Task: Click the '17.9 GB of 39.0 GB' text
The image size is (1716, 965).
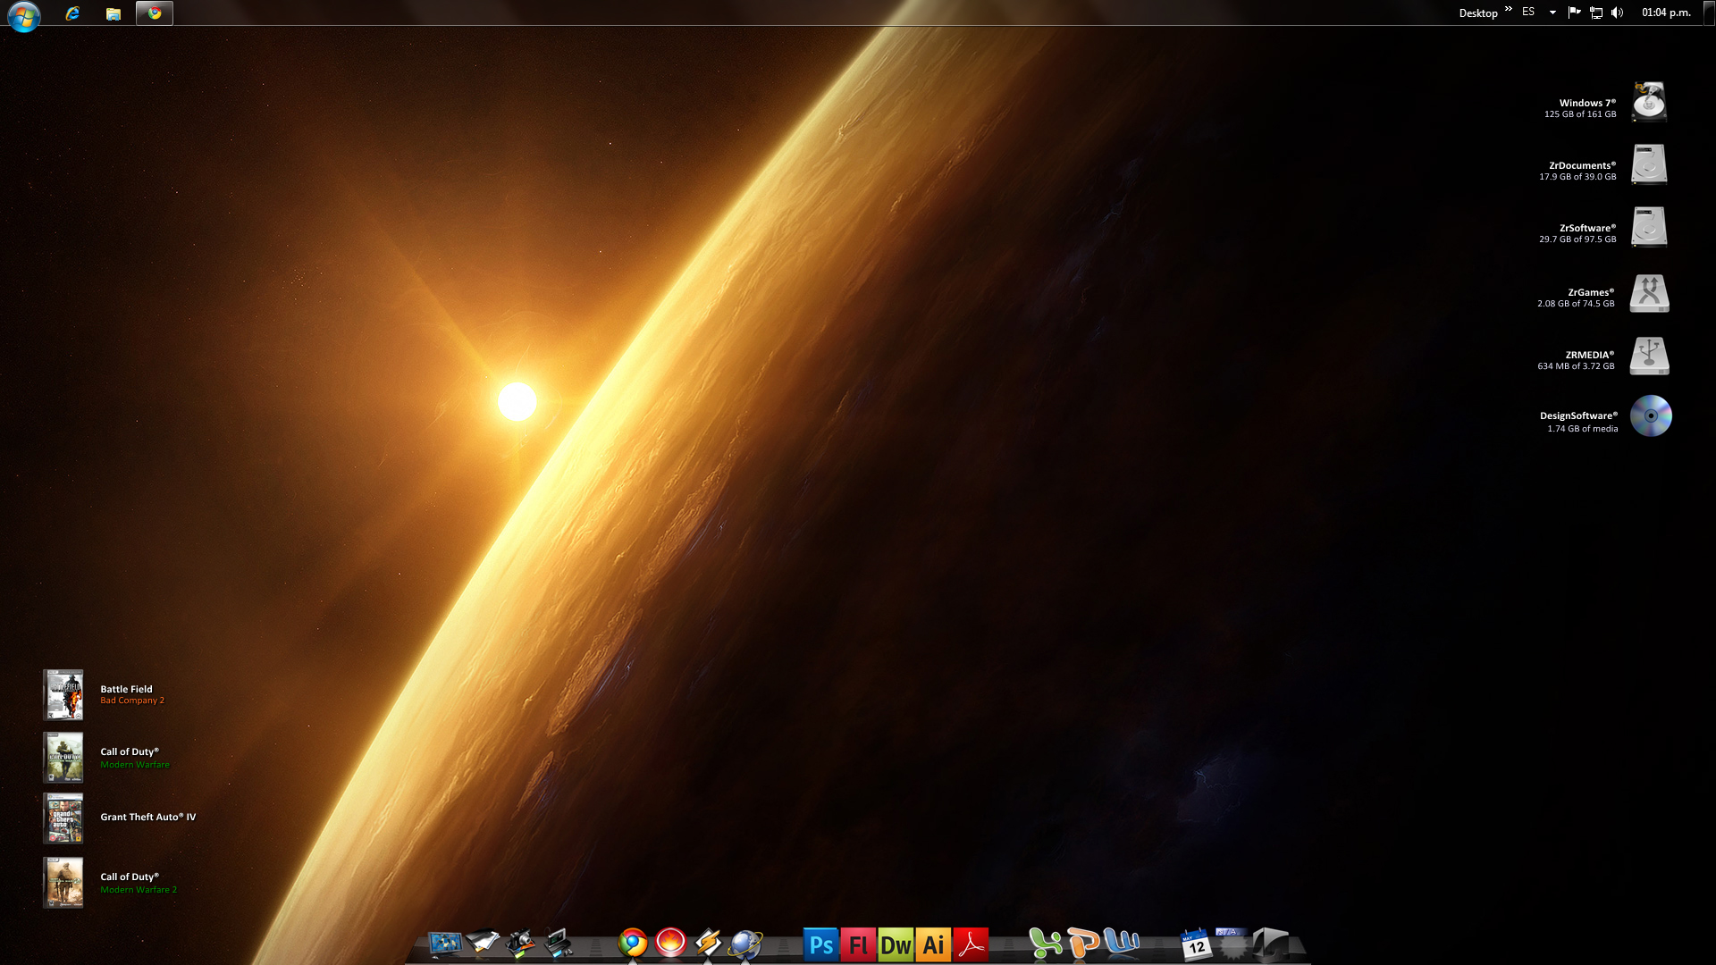Action: (1577, 177)
